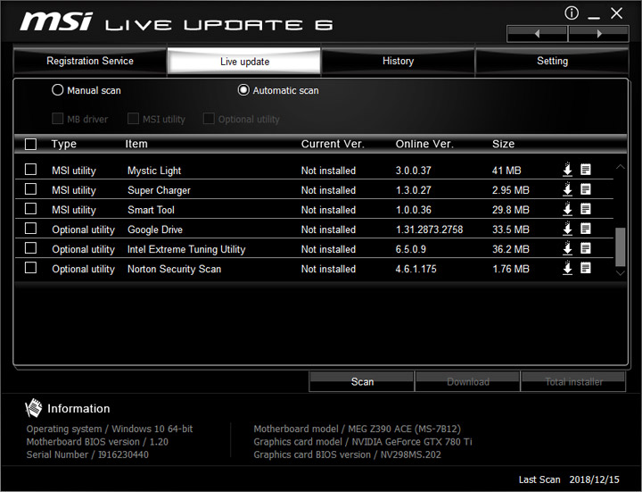Screen dimensions: 642x492
Task: Click the Download button
Action: [467, 381]
